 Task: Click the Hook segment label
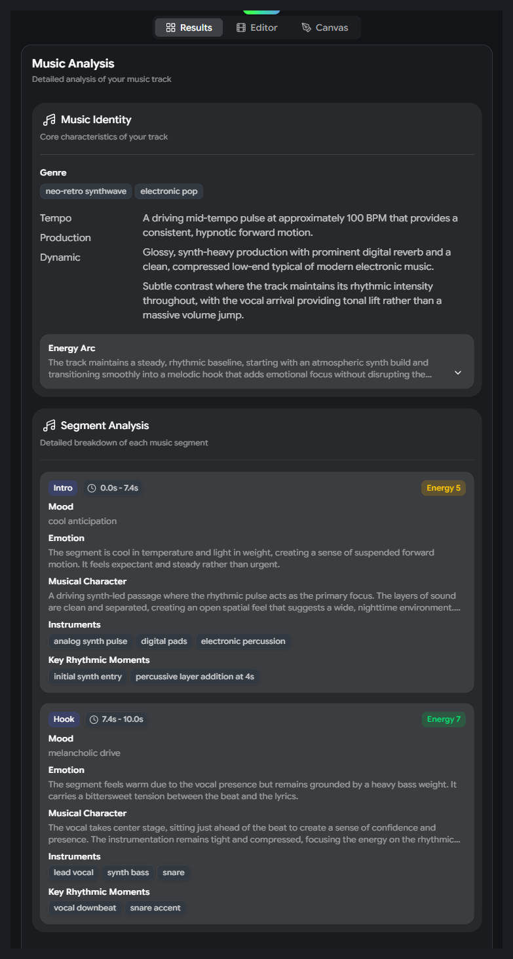coord(64,719)
